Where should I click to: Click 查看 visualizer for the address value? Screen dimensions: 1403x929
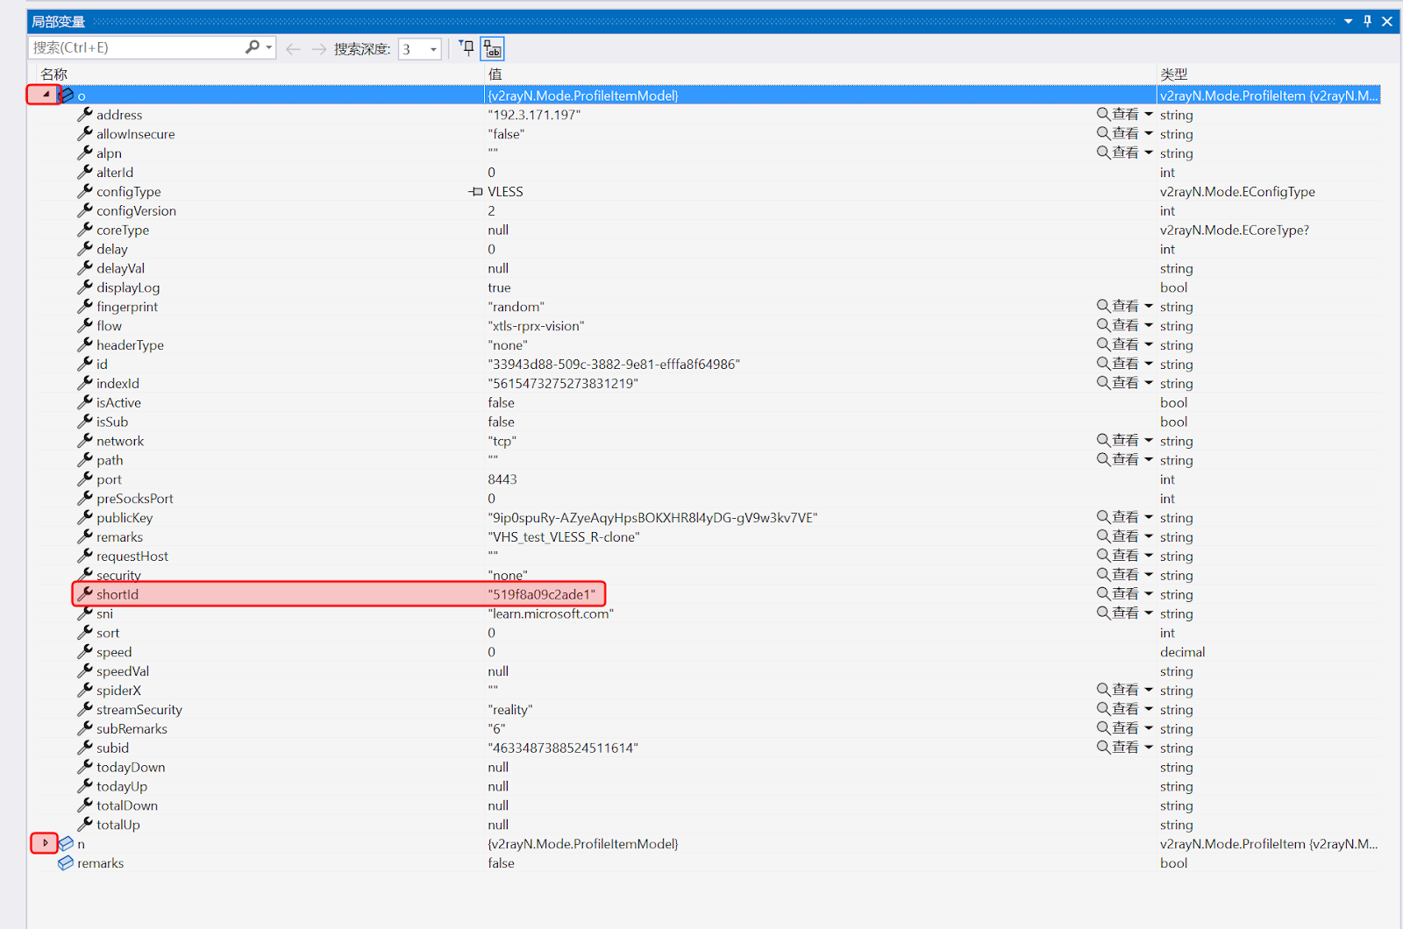[1118, 115]
